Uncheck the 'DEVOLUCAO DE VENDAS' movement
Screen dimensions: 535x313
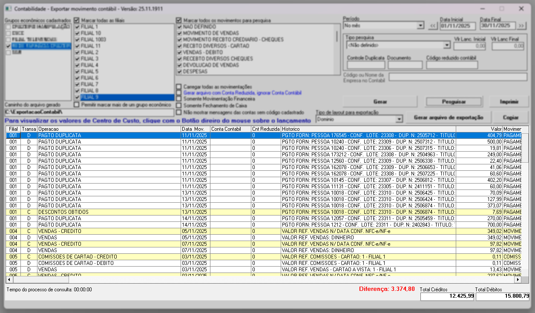click(179, 65)
